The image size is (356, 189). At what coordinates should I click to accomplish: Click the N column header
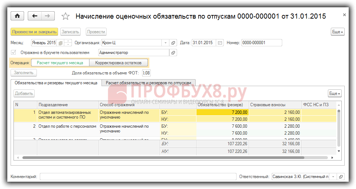pos(26,105)
